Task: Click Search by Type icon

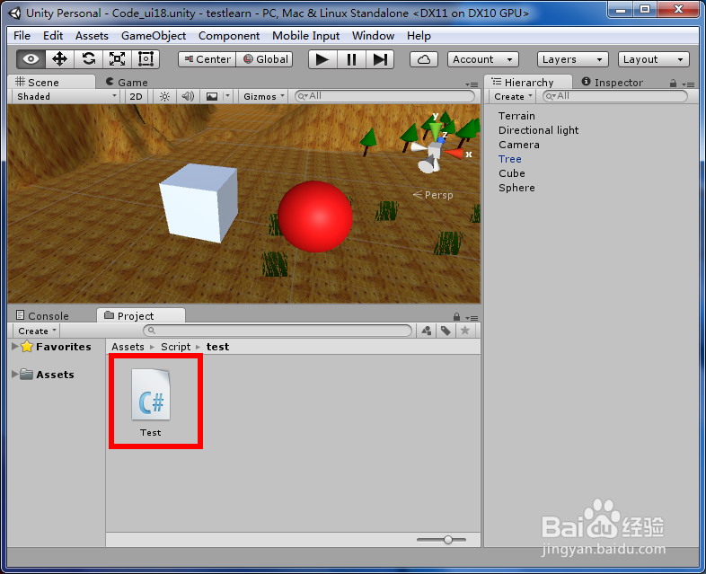Action: click(x=426, y=331)
